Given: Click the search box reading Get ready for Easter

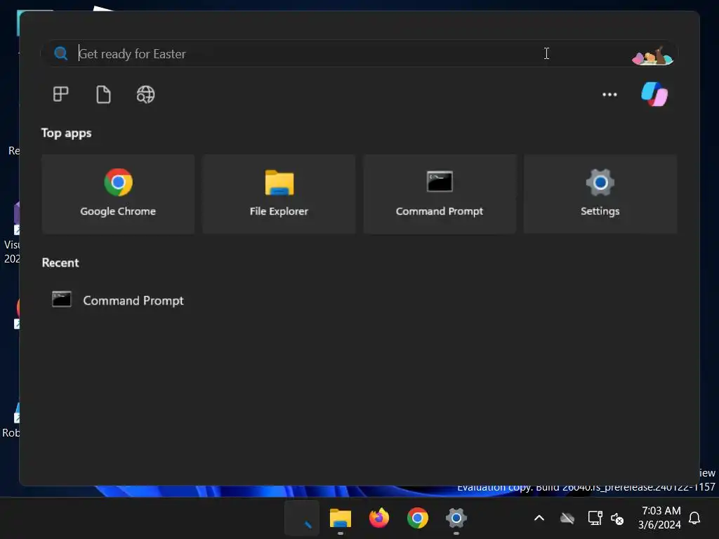Looking at the screenshot, I should [359, 53].
